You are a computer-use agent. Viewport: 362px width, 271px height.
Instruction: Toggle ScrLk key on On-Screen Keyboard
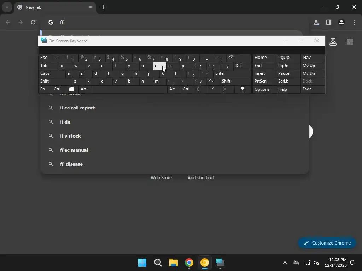coord(288,81)
